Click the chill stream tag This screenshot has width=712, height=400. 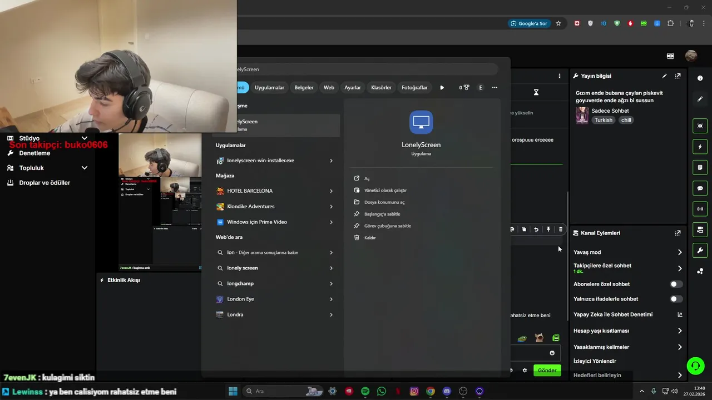click(626, 120)
